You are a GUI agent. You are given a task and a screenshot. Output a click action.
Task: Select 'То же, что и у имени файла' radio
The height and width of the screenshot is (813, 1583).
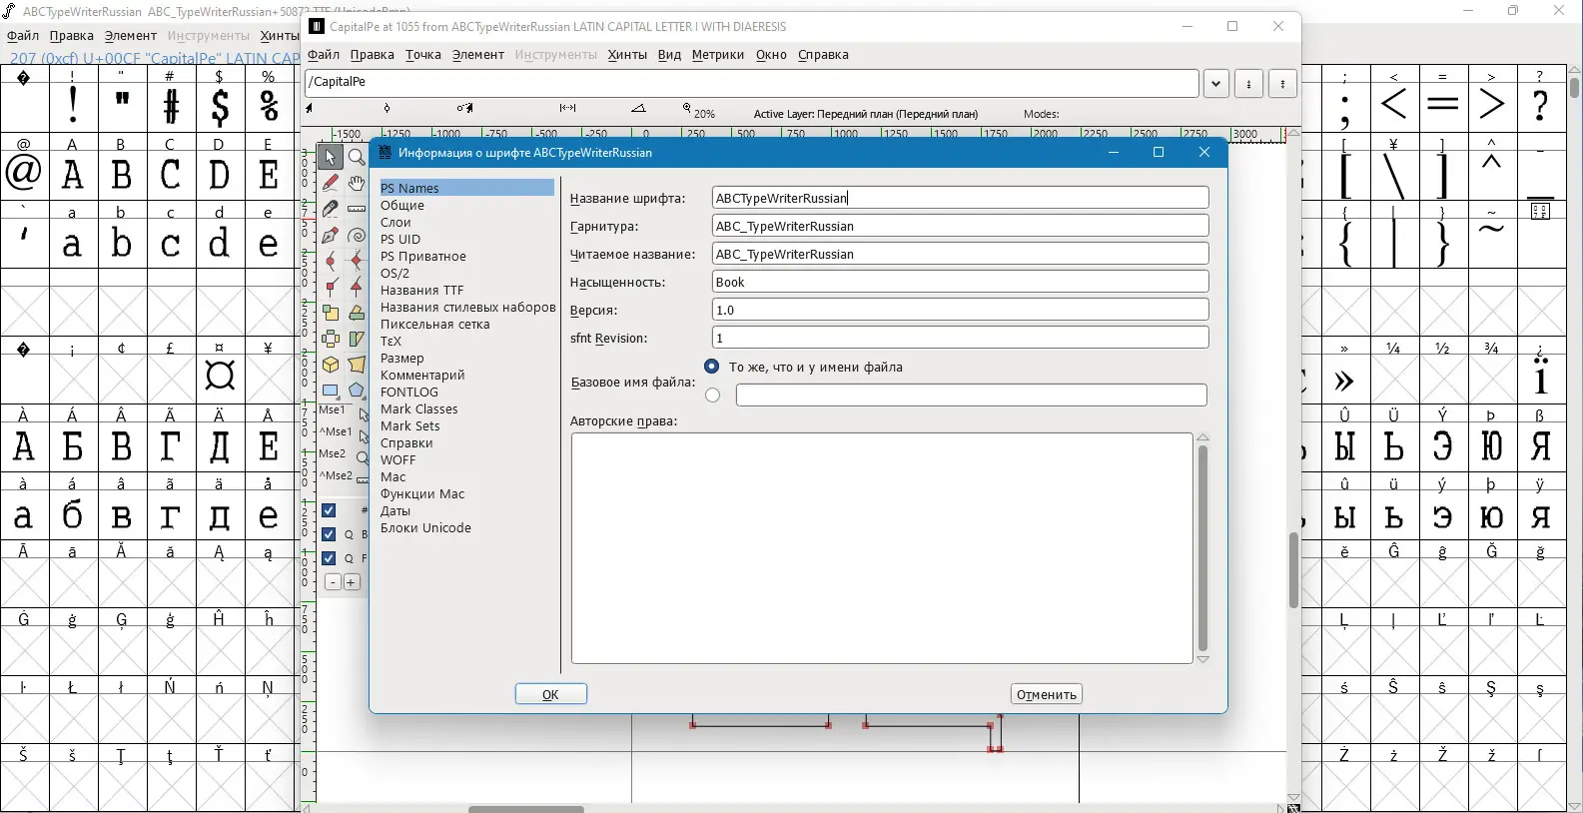tap(712, 368)
